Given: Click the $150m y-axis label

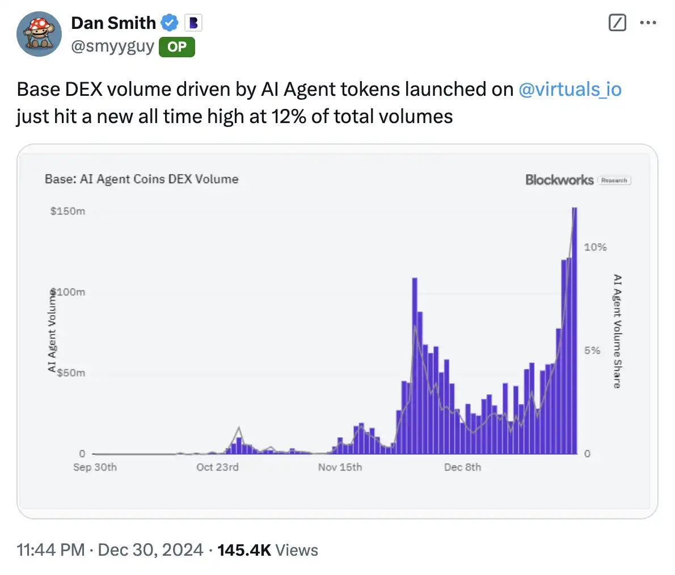Looking at the screenshot, I should [67, 211].
